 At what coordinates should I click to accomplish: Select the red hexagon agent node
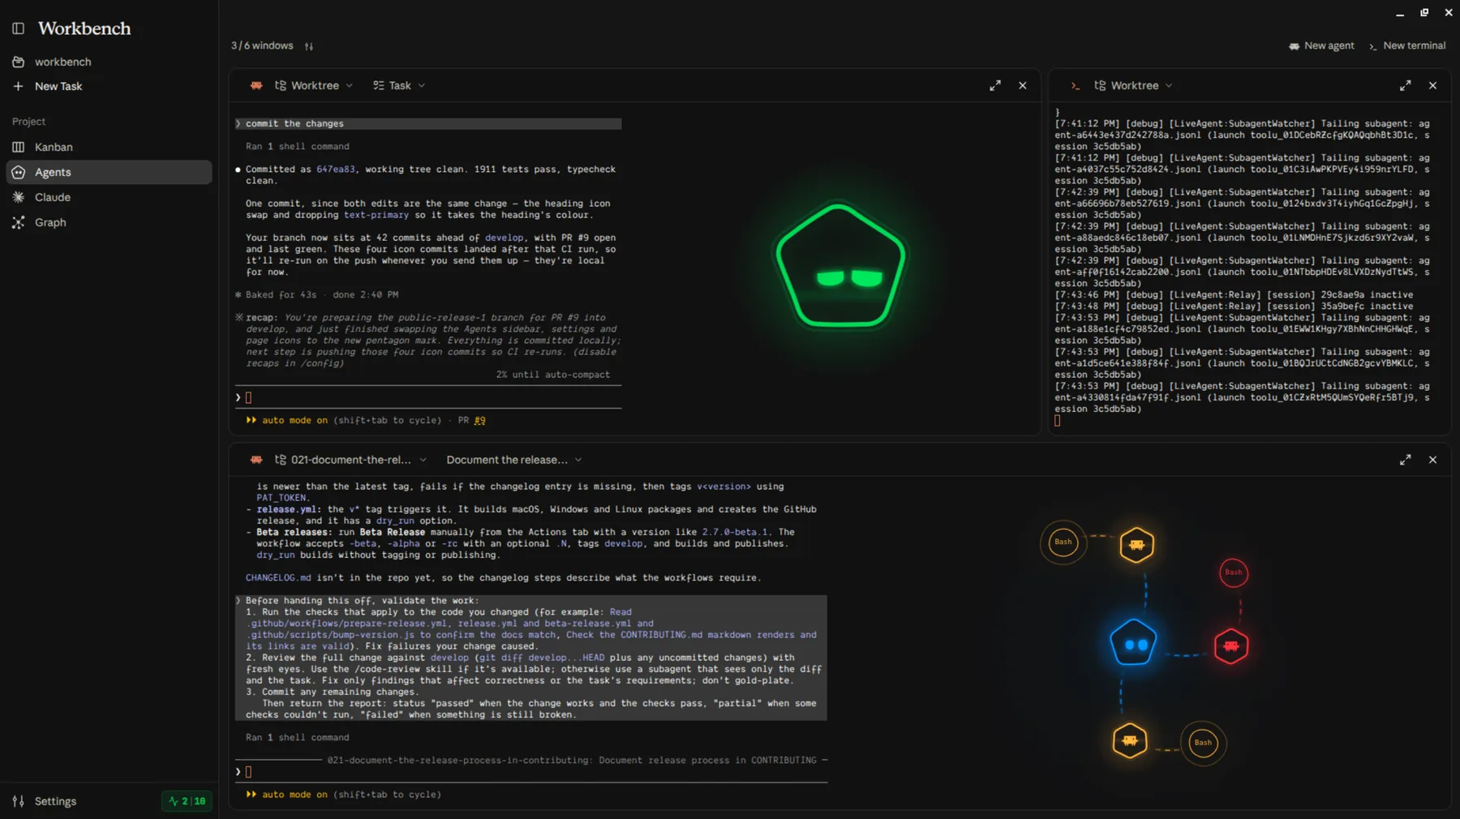[x=1231, y=646]
